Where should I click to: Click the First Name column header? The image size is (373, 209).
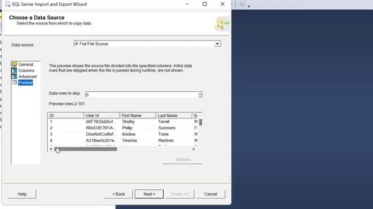[x=138, y=116]
